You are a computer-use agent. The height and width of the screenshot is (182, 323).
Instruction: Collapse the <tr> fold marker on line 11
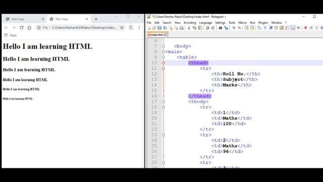164,68
